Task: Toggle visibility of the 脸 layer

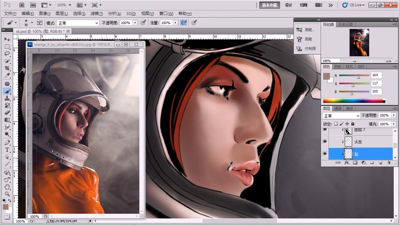Action: click(325, 154)
